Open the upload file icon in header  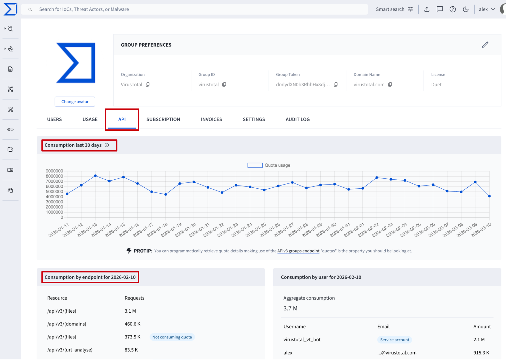click(427, 9)
